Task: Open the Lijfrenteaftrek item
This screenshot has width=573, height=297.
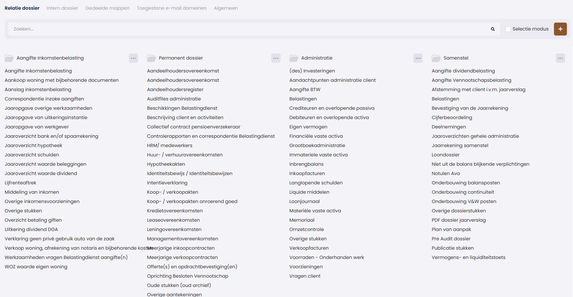Action: tap(21, 183)
